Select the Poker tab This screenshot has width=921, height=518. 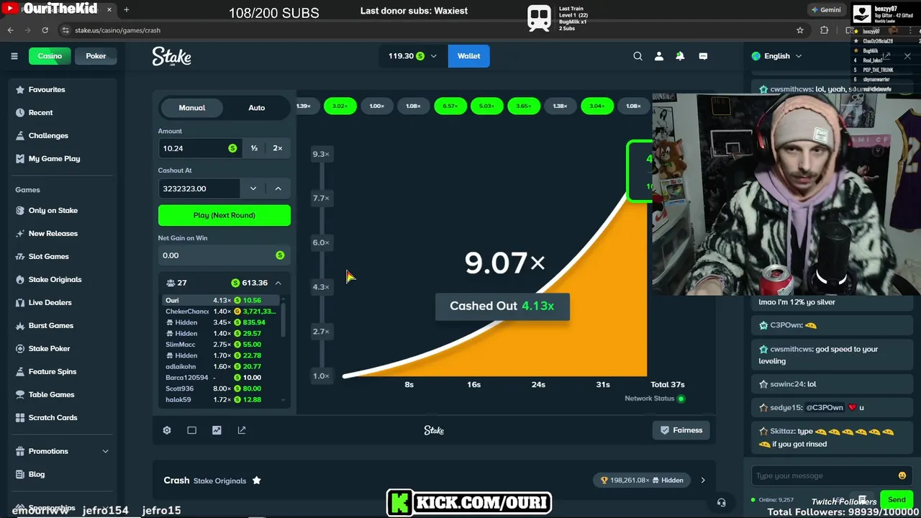coord(96,56)
